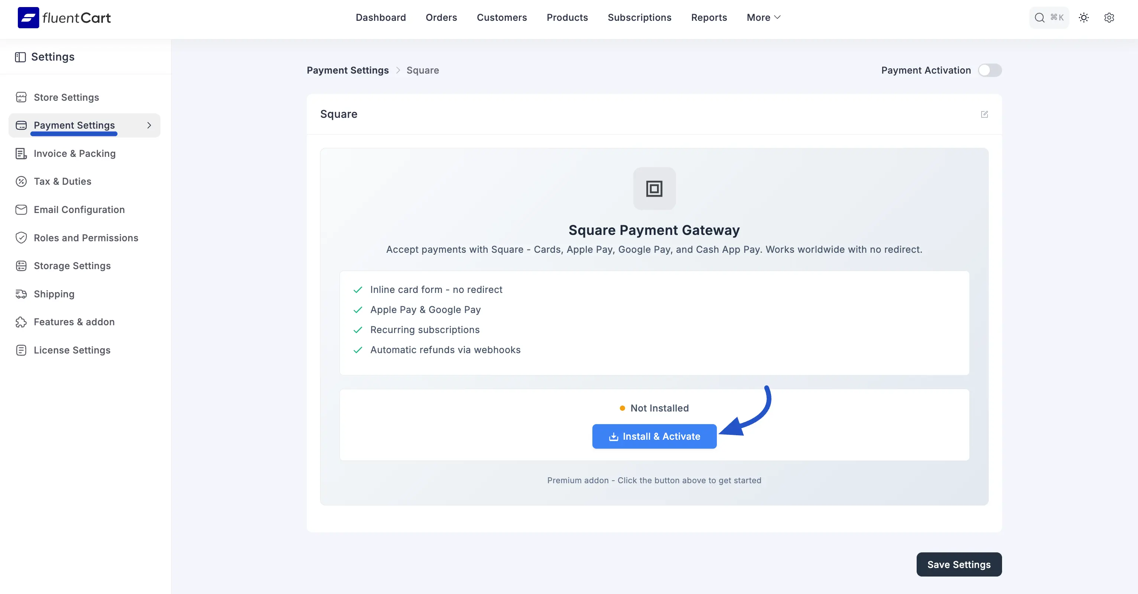This screenshot has width=1138, height=594.
Task: Open Invoice & Packing settings
Action: coord(84,154)
